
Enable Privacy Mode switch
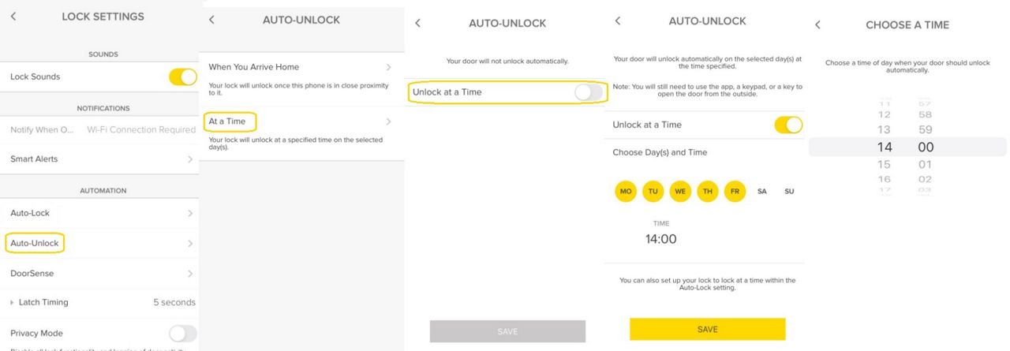pyautogui.click(x=182, y=333)
